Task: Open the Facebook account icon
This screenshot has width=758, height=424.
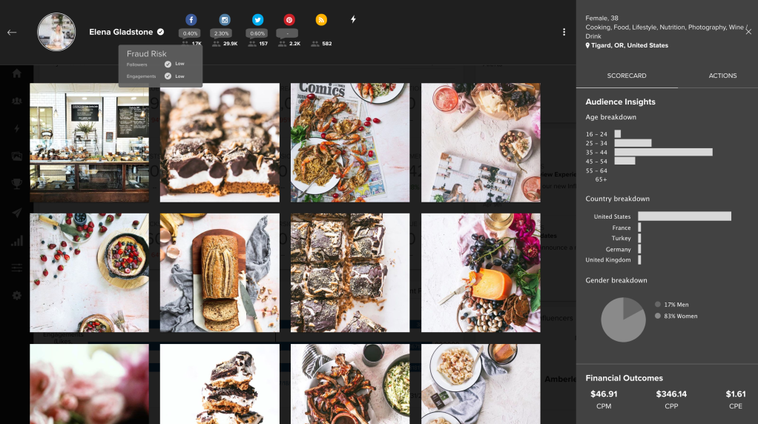Action: 191,20
